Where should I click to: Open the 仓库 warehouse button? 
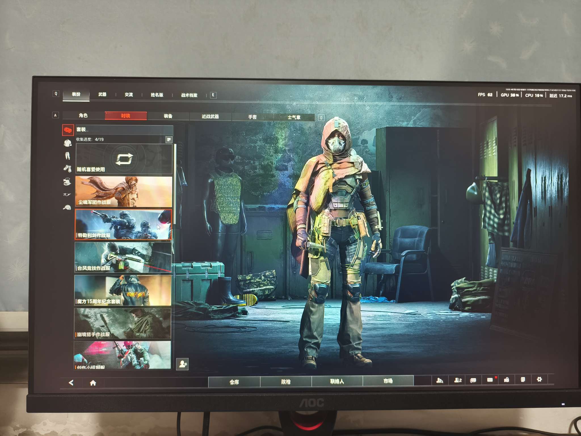tap(234, 382)
